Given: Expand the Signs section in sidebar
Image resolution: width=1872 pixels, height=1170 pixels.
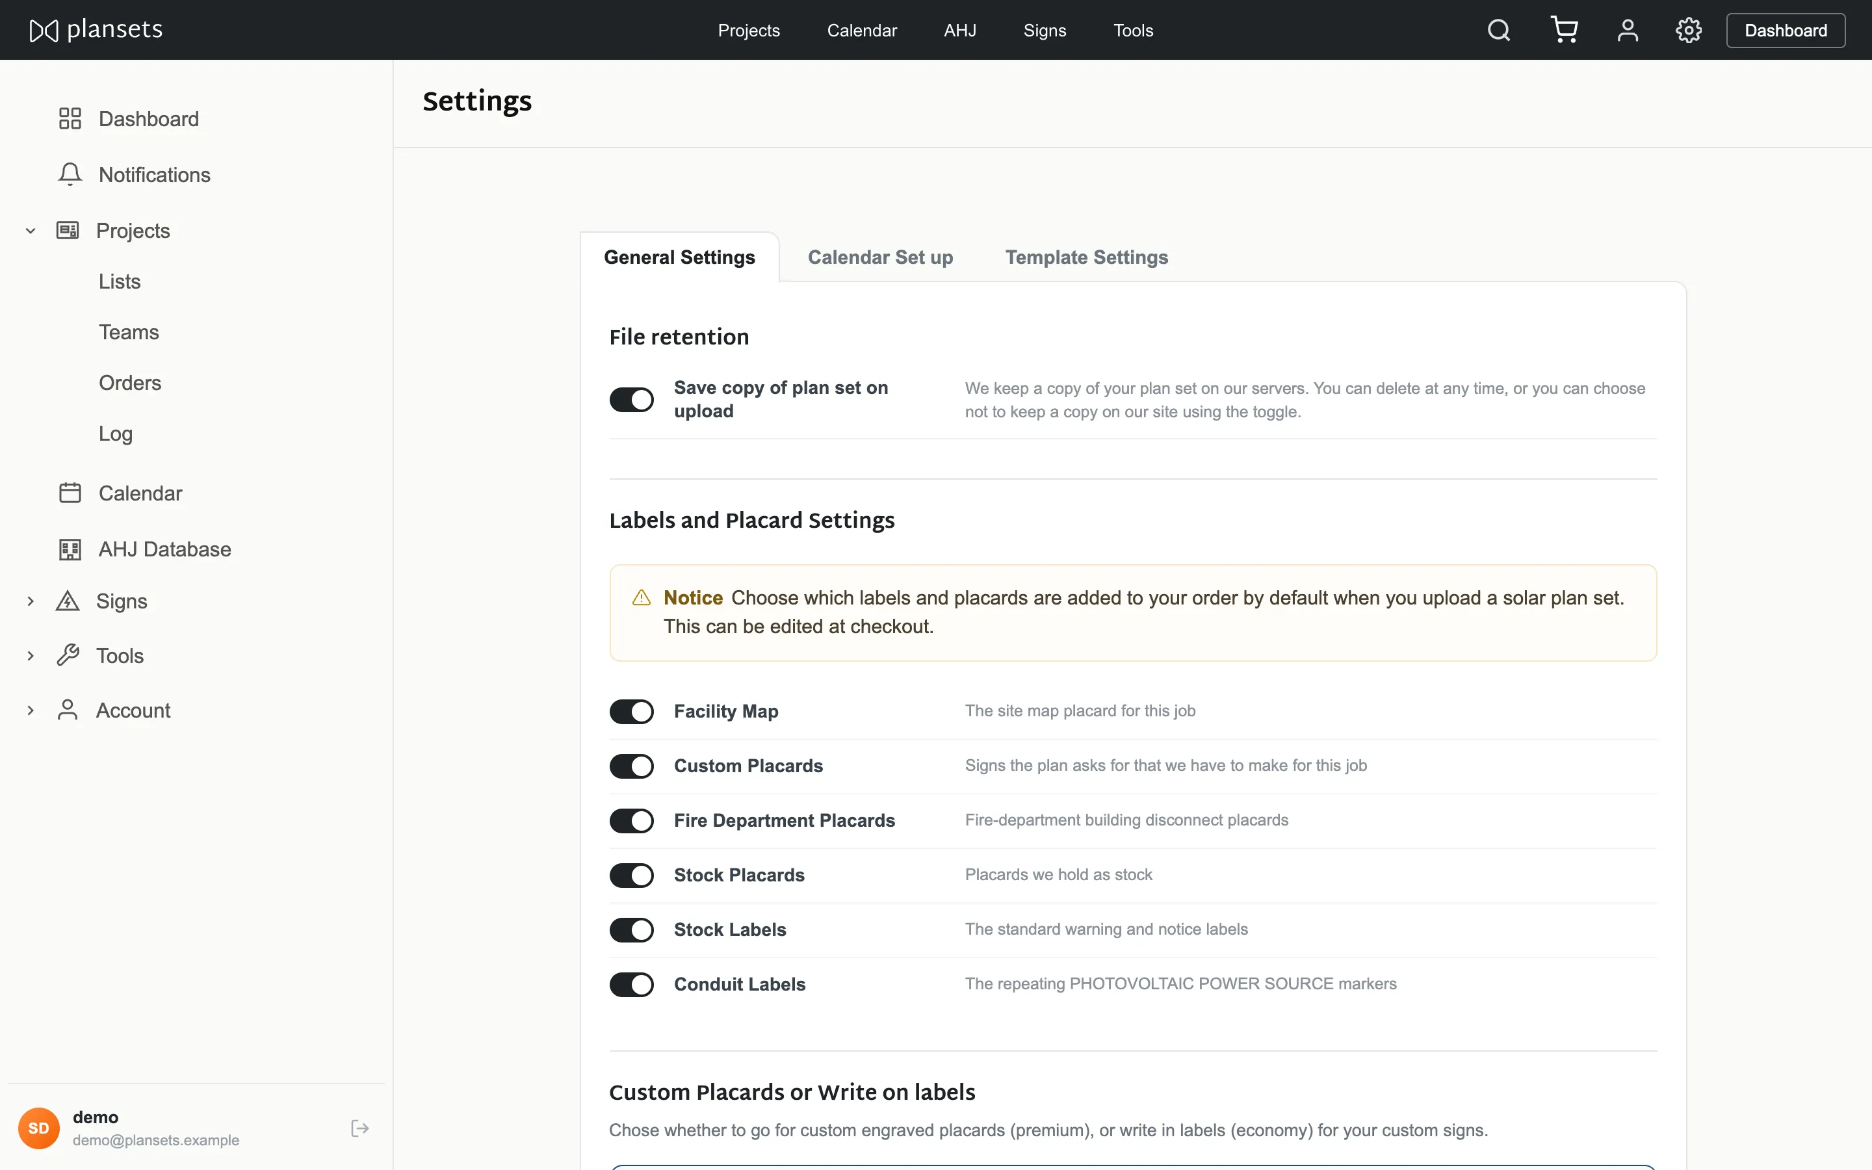Looking at the screenshot, I should coord(30,601).
